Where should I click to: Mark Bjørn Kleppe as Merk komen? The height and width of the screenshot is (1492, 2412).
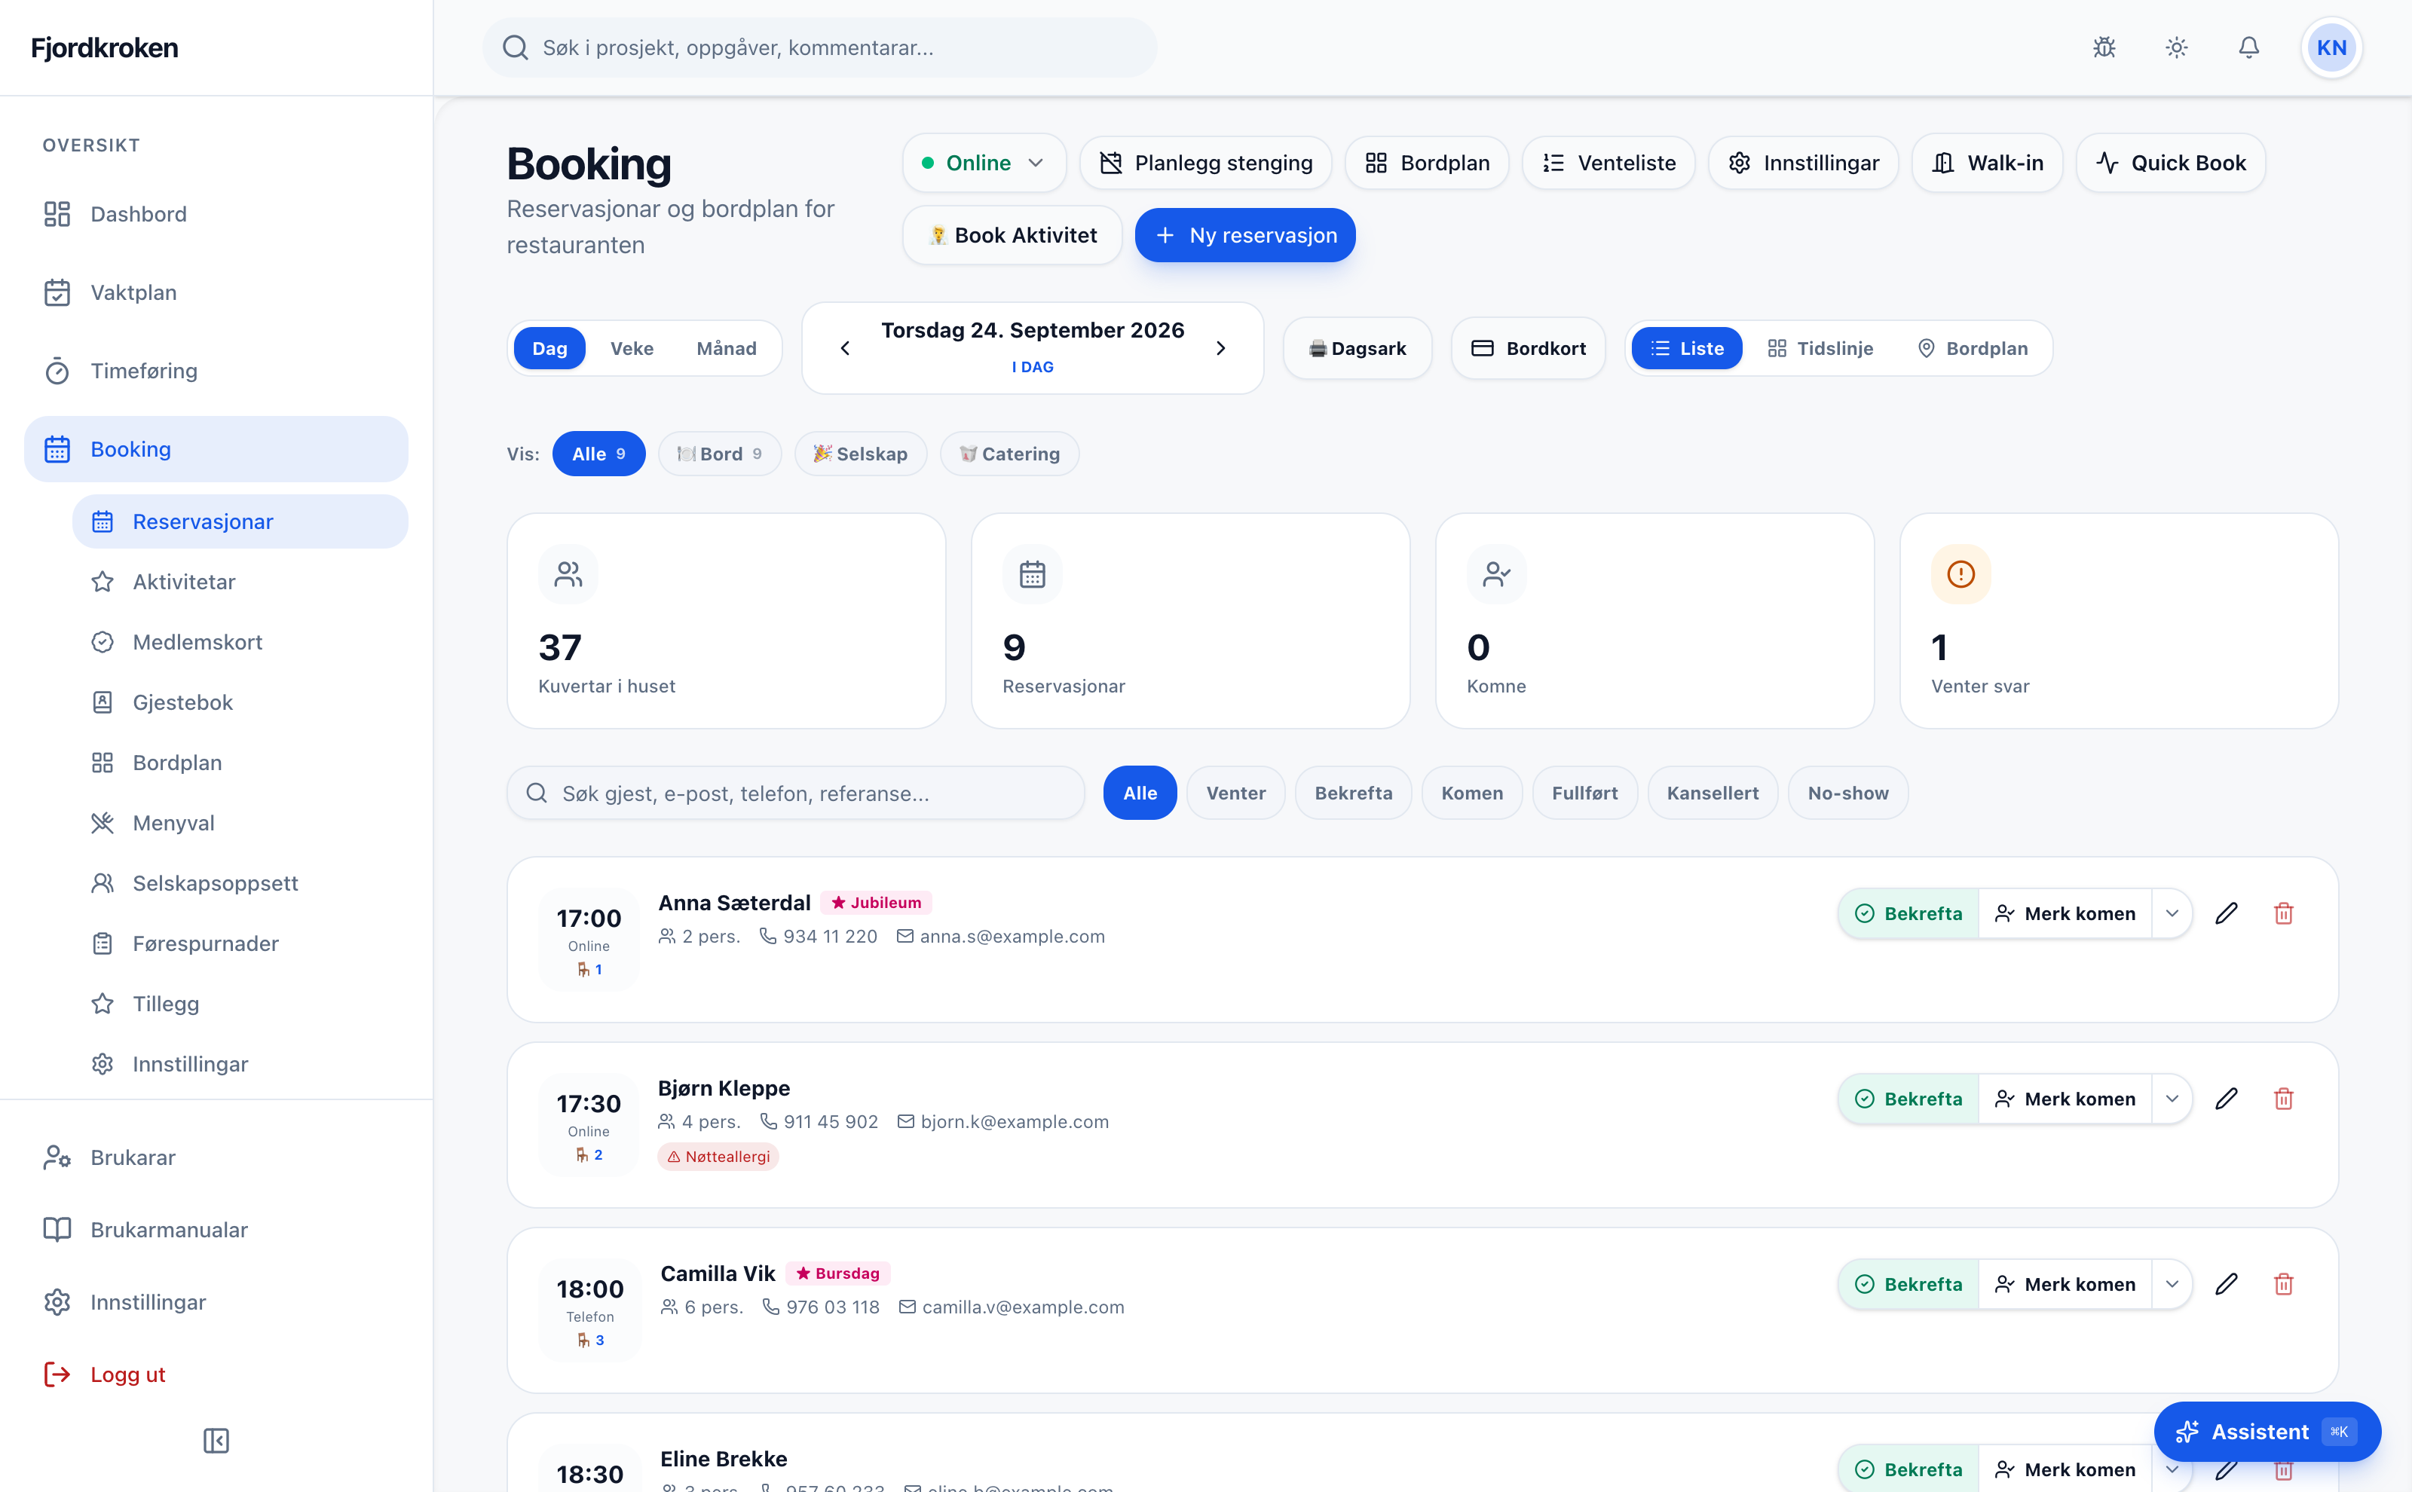(x=2065, y=1099)
